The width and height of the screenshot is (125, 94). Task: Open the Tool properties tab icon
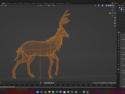click(x=118, y=36)
